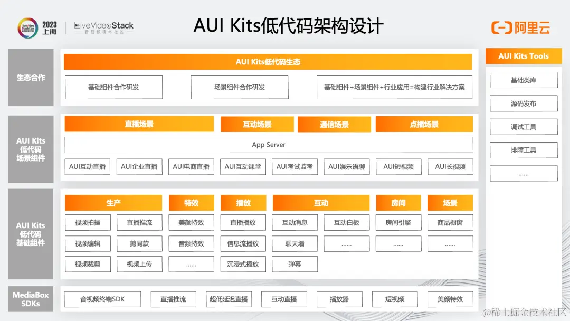Image resolution: width=570 pixels, height=321 pixels.
Task: Click the '直播场景' orange header
Action: tap(139, 124)
